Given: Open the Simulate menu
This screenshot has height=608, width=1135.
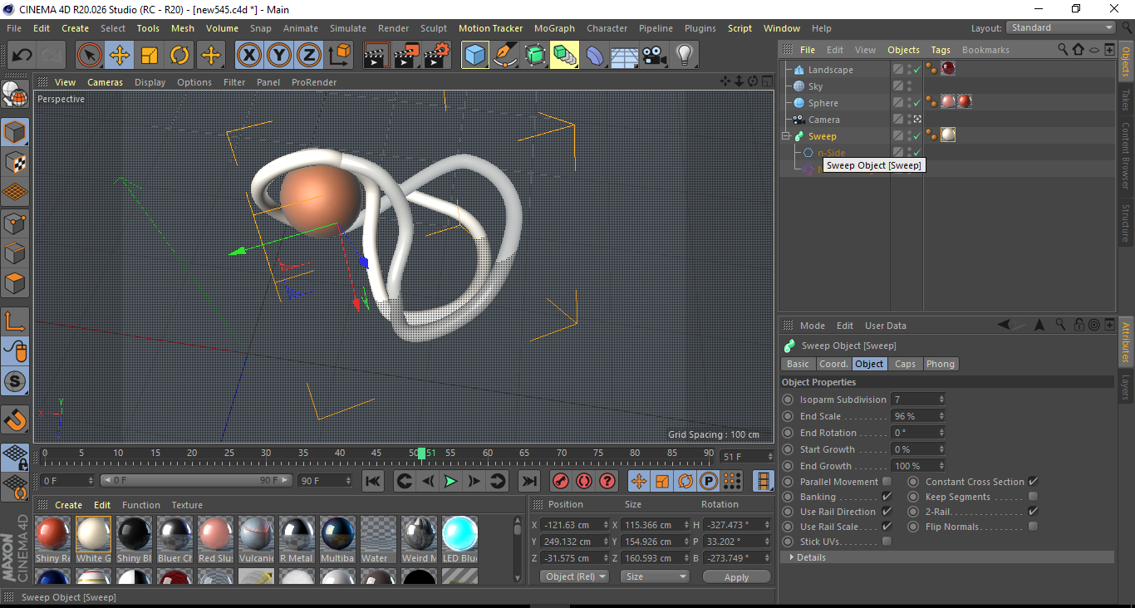Looking at the screenshot, I should click(x=347, y=28).
